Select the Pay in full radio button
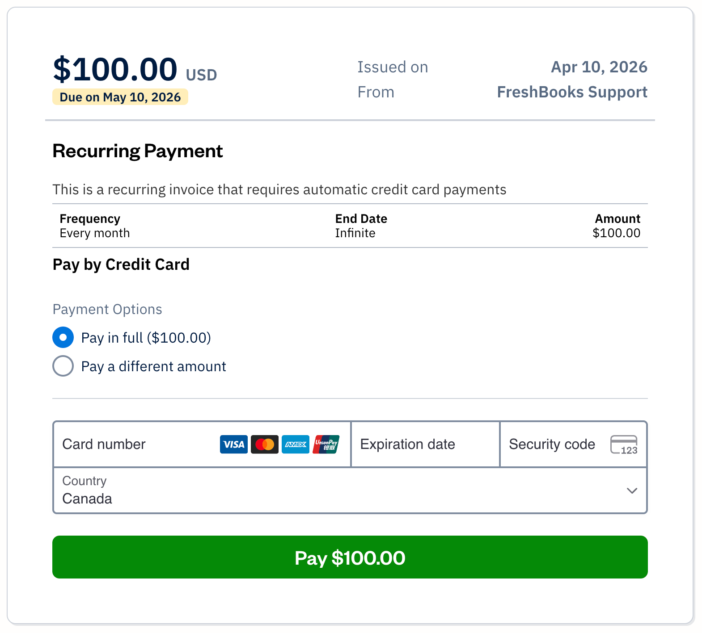Screen dimensions: 702x633 (x=63, y=338)
